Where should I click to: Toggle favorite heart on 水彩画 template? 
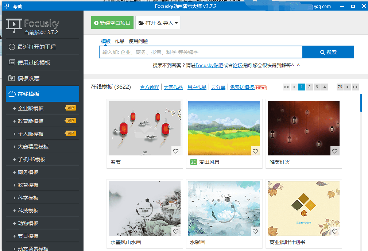tap(255, 232)
